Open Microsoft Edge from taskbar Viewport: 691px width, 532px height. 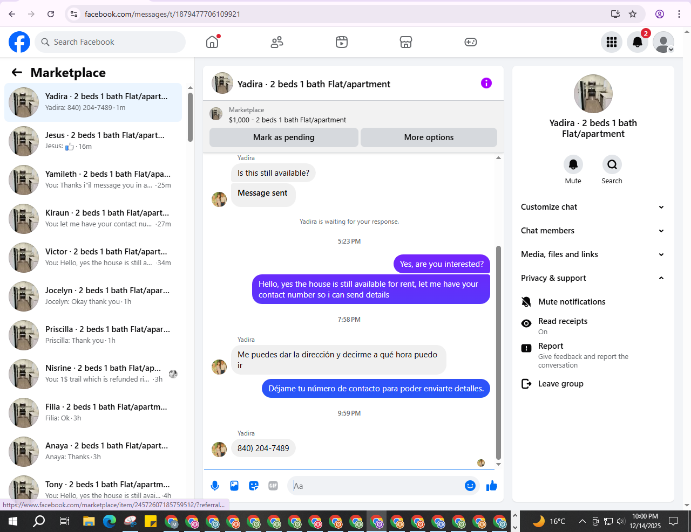pyautogui.click(x=110, y=521)
